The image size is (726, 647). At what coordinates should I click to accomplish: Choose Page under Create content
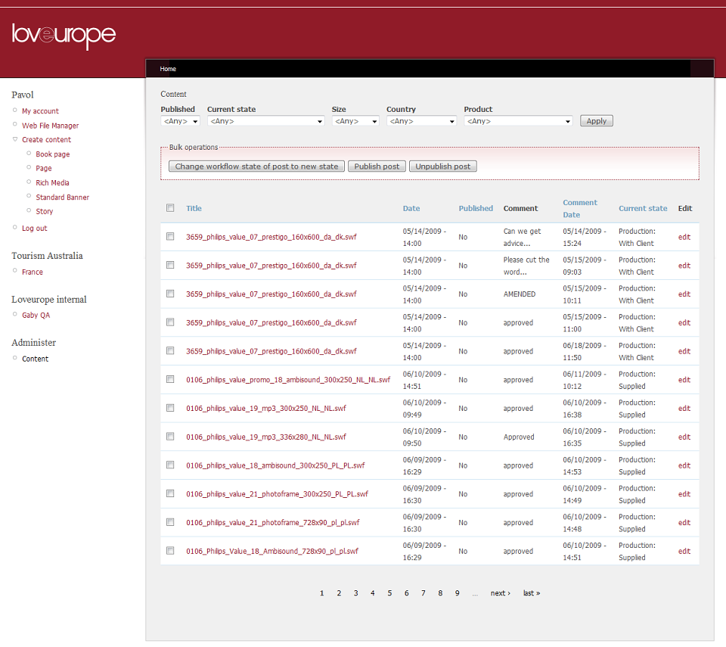(44, 168)
